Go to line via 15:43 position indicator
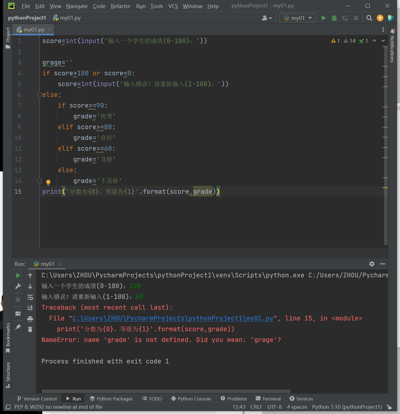 click(x=239, y=407)
